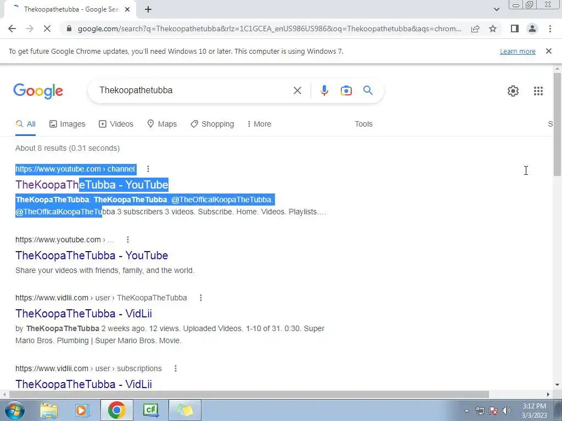Open the Google apps grid

click(538, 91)
